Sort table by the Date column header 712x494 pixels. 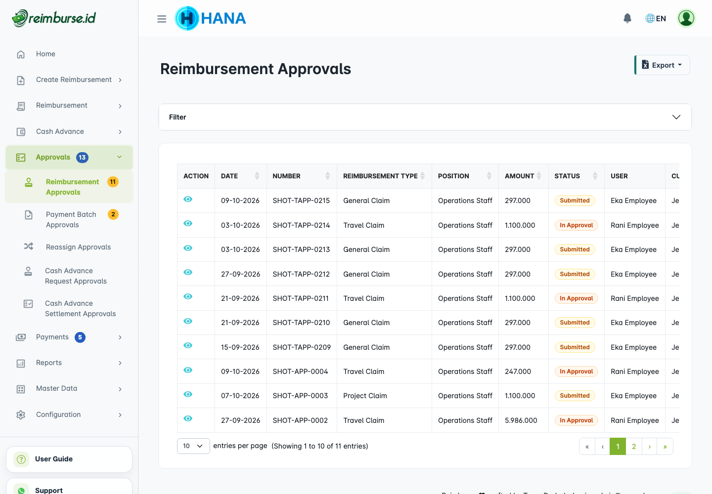pos(240,176)
